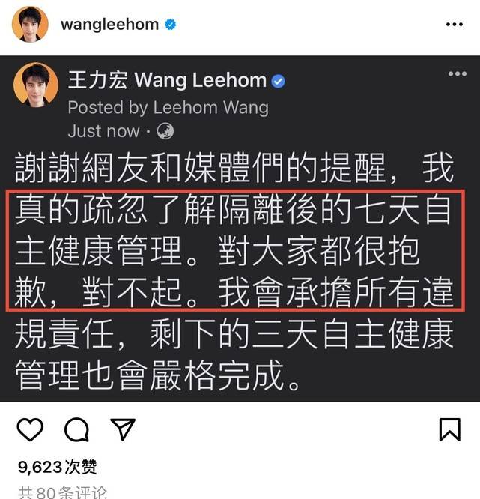Image resolution: width=480 pixels, height=499 pixels.
Task: Open the wangleehom username link
Action: (x=110, y=25)
